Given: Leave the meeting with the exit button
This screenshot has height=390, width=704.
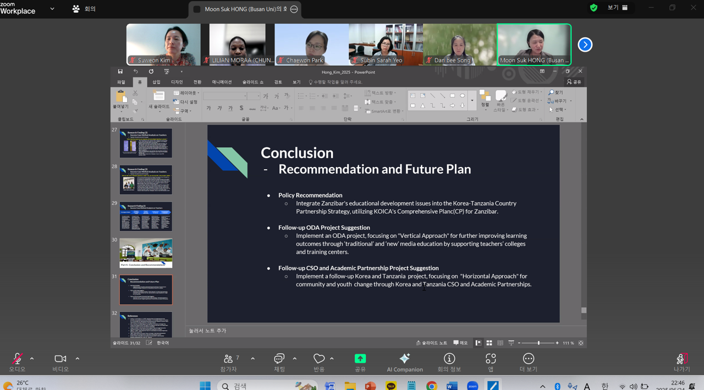Looking at the screenshot, I should (x=681, y=359).
